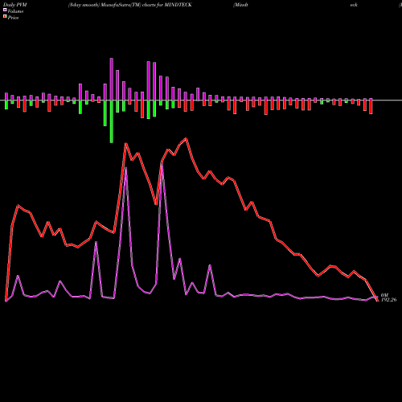Click the '192.26' price value label
The image size is (402, 402).
[388, 300]
